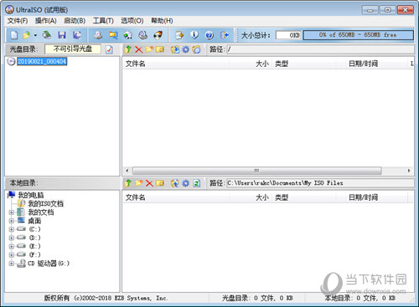Click the blue information icon in toolbar
The height and width of the screenshot is (307, 419).
194,35
